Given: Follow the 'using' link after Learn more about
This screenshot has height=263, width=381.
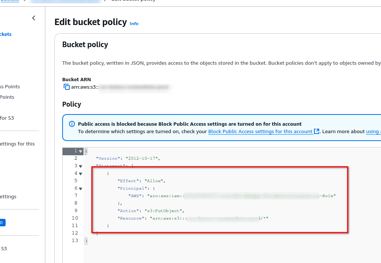Looking at the screenshot, I should [372, 131].
